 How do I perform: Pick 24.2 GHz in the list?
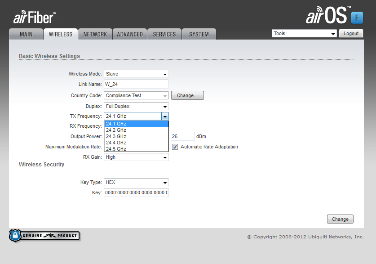[x=136, y=130]
